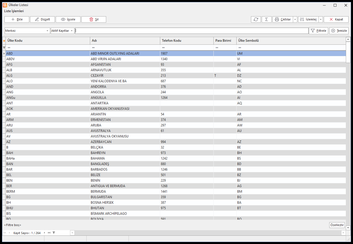Image resolution: width=353 pixels, height=244 pixels.
Task: Click the sigma totals icon button
Action: 266,19
